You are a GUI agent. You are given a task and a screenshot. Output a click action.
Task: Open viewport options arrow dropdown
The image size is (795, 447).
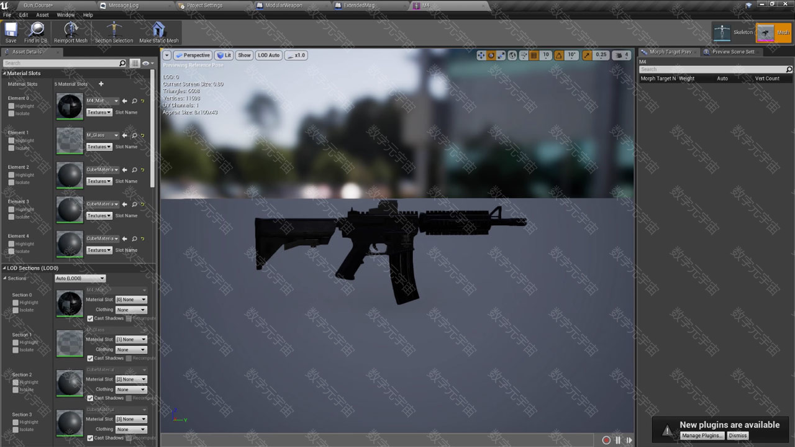166,55
